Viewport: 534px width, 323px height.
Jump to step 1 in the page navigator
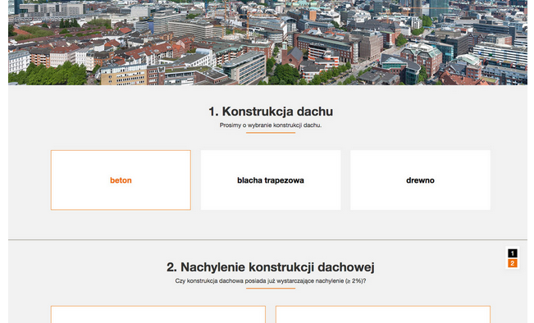(512, 253)
